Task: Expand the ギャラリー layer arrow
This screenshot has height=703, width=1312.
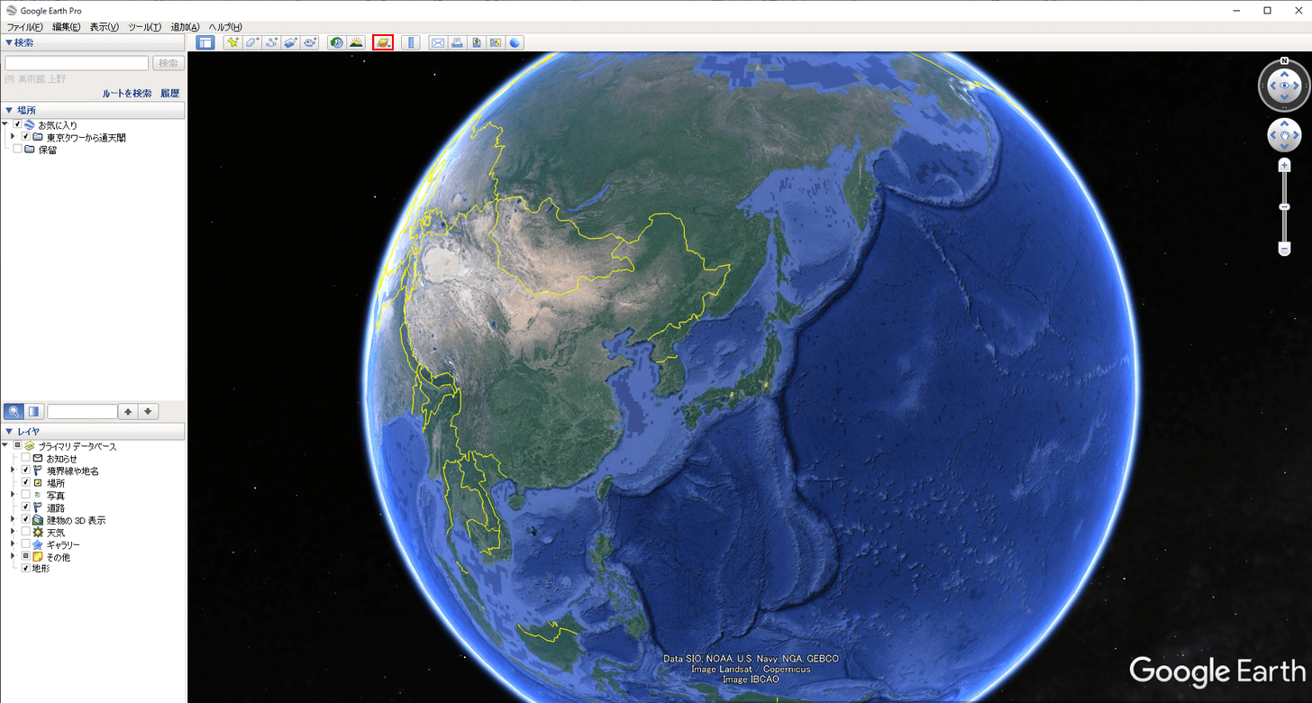Action: coord(13,544)
